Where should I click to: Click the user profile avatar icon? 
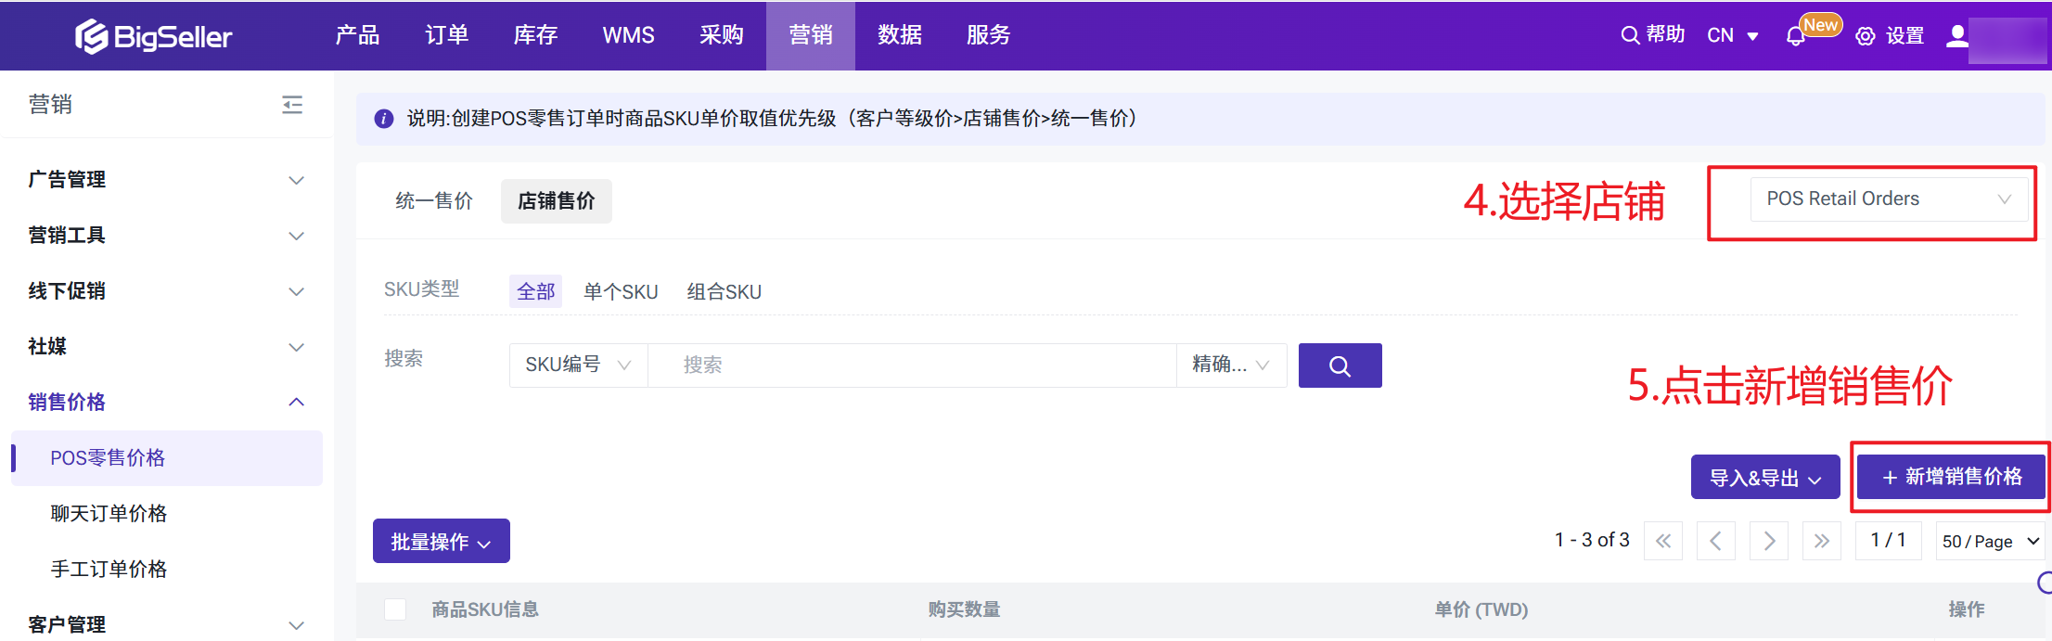click(1957, 36)
